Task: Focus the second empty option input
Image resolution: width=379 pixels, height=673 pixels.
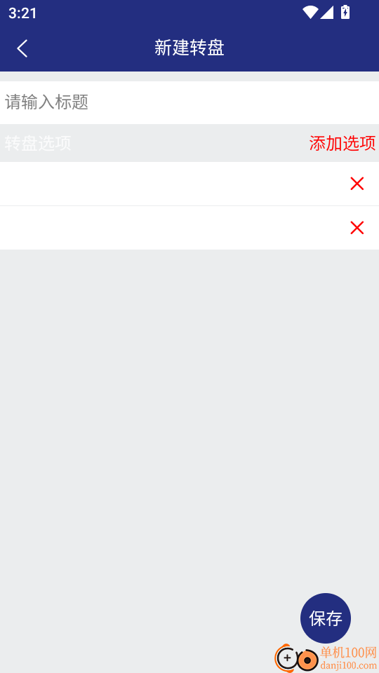Action: point(172,227)
